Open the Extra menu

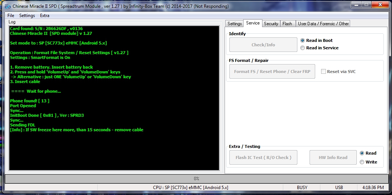click(x=45, y=16)
